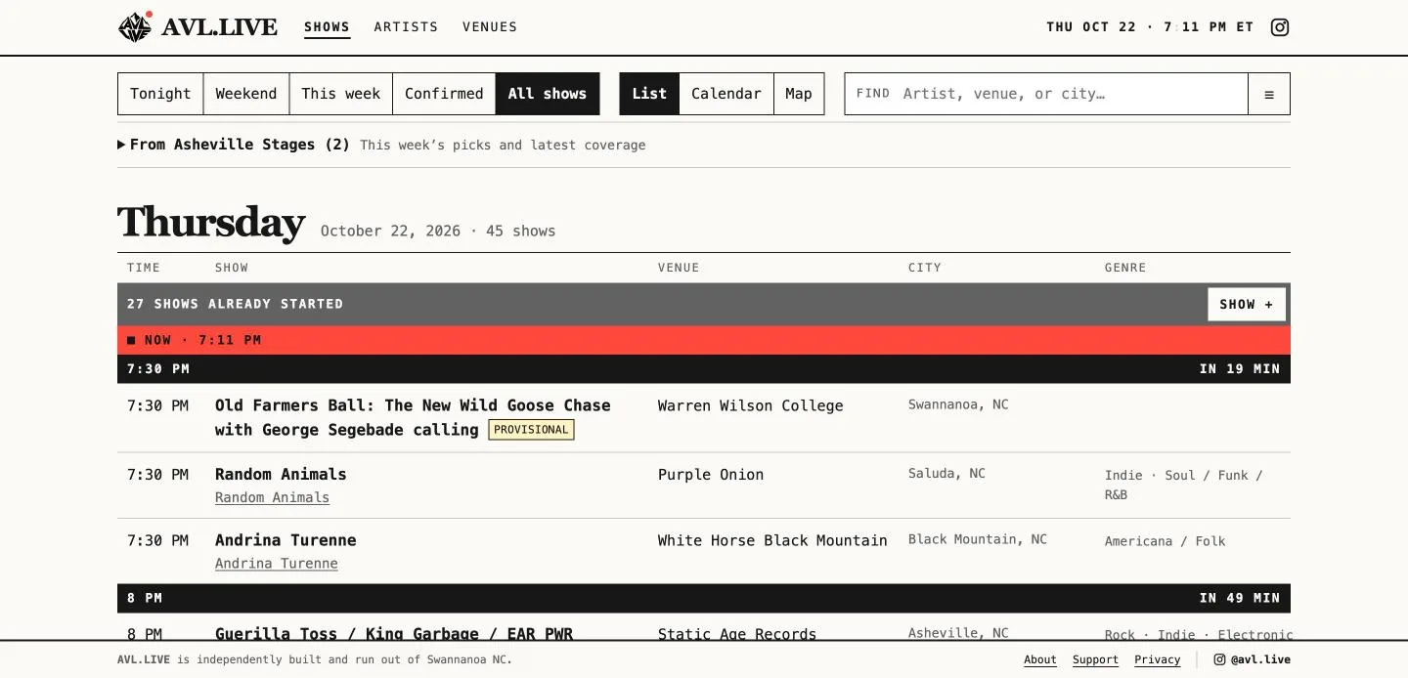Open the Andrina Turenne artist link
Screen dimensions: 1408x678
[277, 564]
